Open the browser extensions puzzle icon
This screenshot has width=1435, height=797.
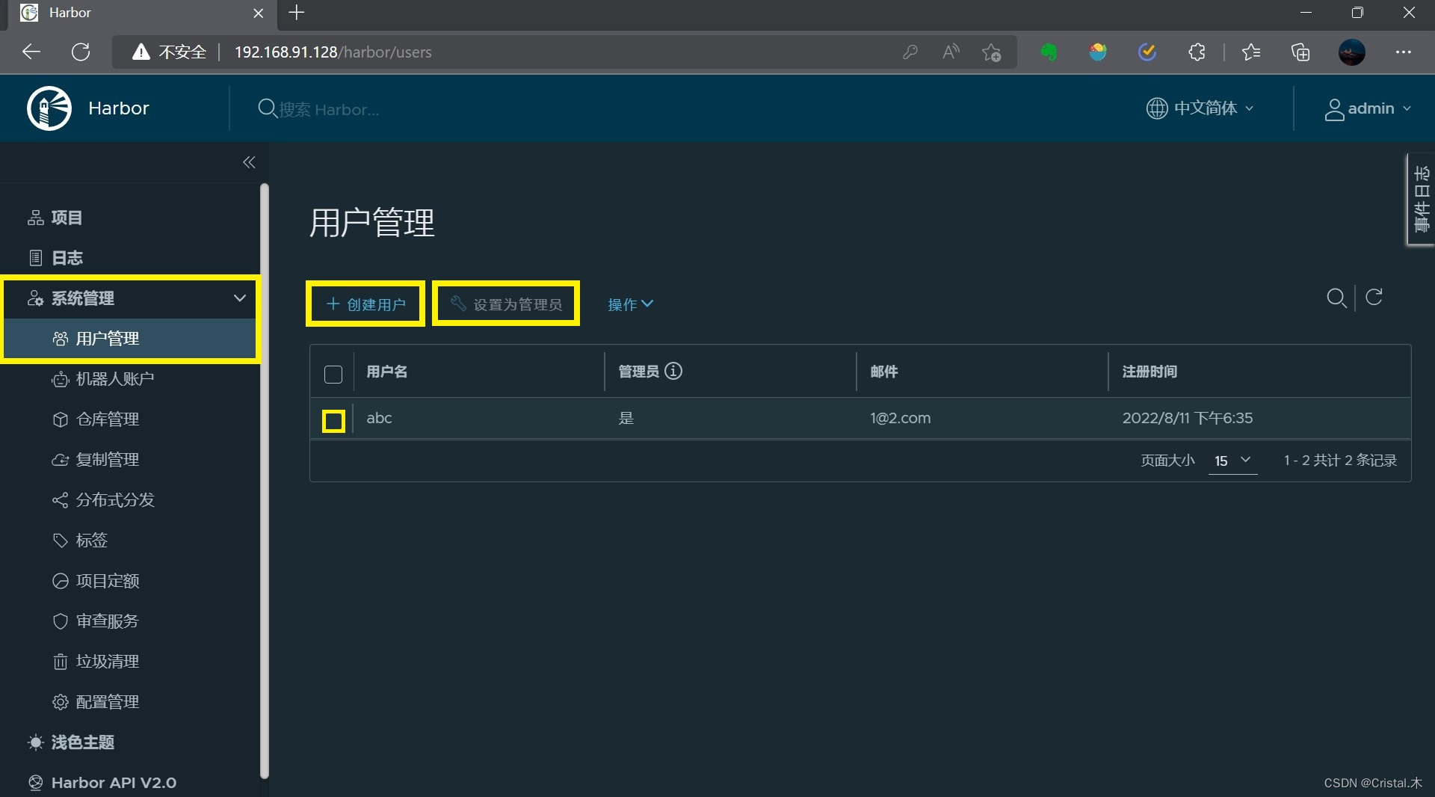1197,52
